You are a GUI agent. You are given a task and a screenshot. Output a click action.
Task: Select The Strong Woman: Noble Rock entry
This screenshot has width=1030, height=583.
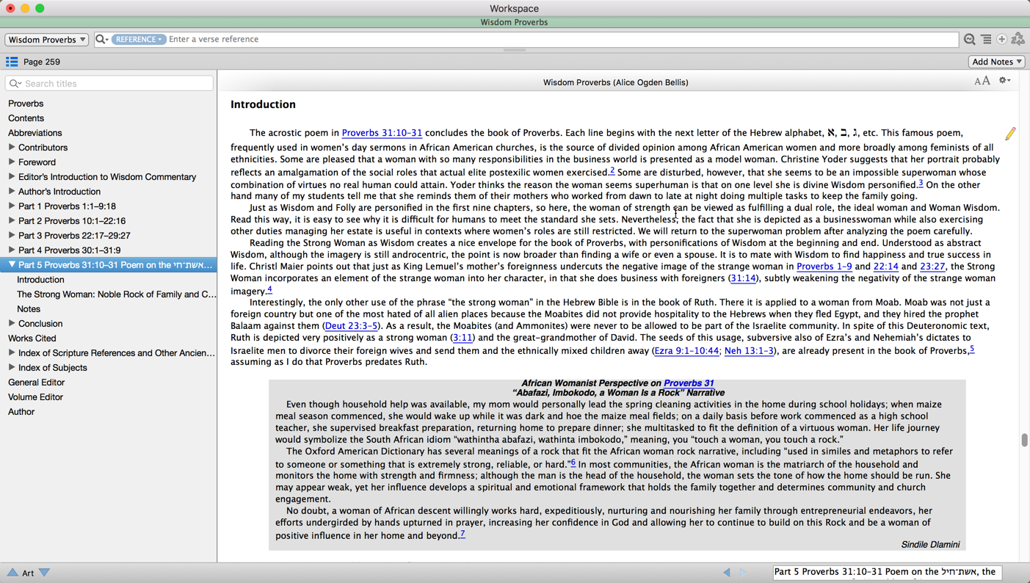pos(117,294)
